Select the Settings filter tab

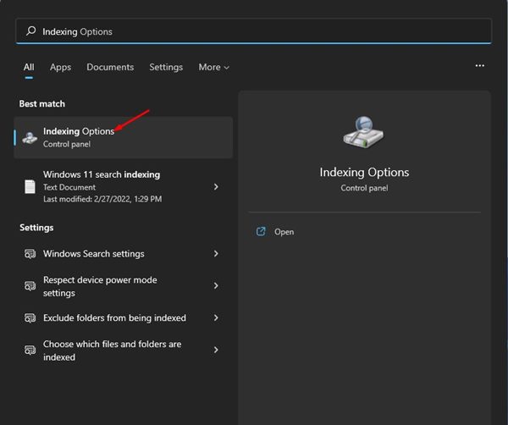tap(166, 67)
